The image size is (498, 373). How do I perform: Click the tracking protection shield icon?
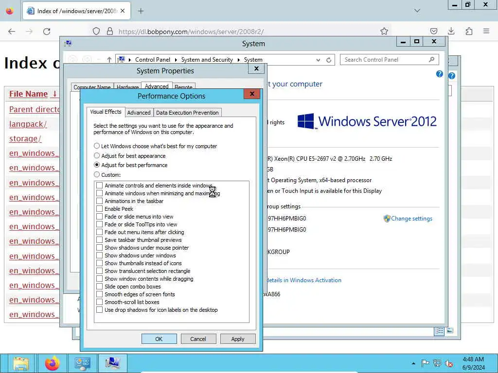tap(96, 31)
